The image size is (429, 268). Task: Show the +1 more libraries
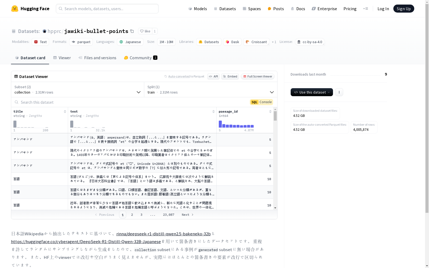pos(274,42)
